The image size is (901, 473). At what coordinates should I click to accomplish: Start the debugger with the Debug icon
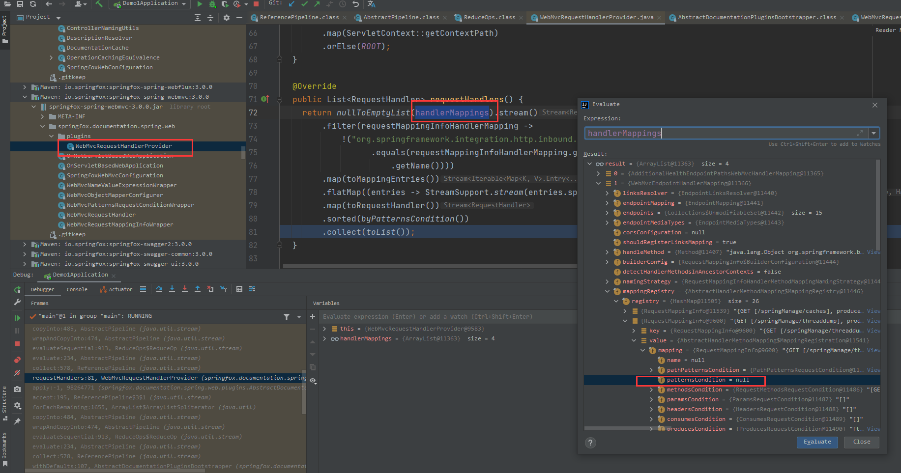(212, 4)
